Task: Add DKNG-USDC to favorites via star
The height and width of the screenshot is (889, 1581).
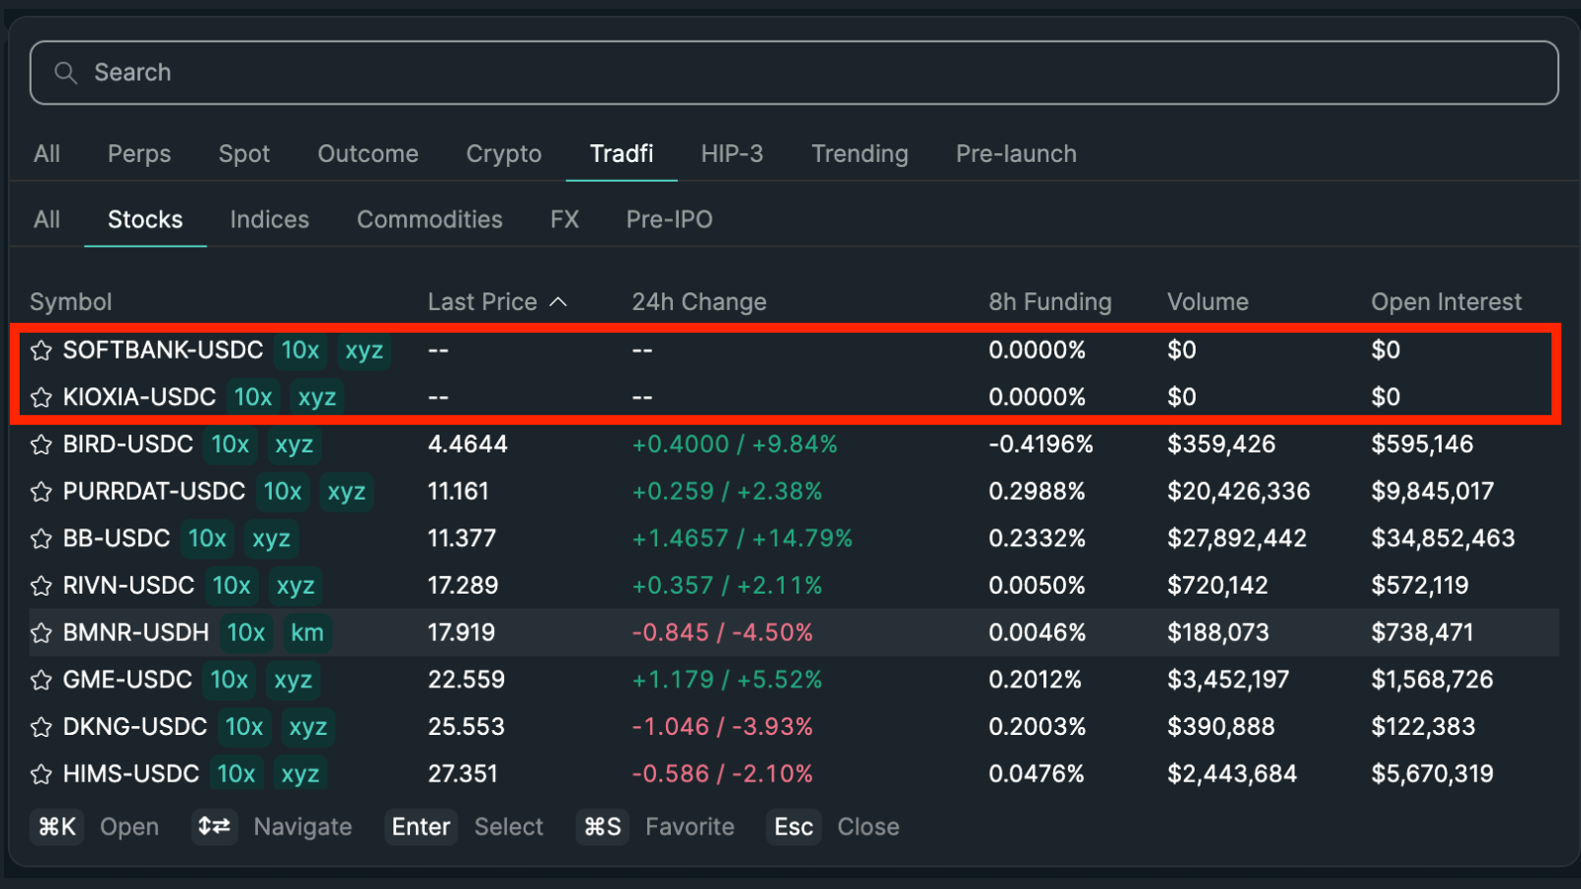Action: (x=42, y=727)
